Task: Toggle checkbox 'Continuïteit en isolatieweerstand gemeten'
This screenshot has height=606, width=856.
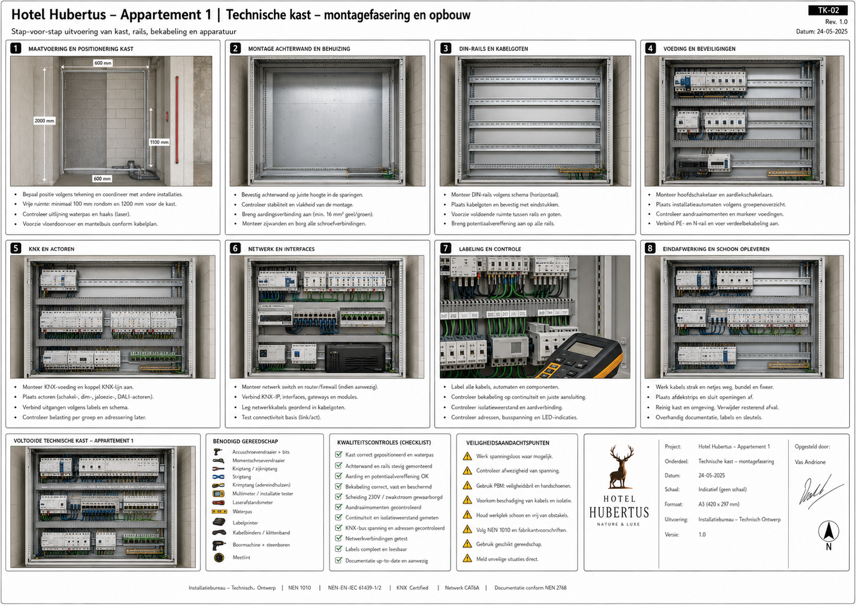Action: point(339,518)
